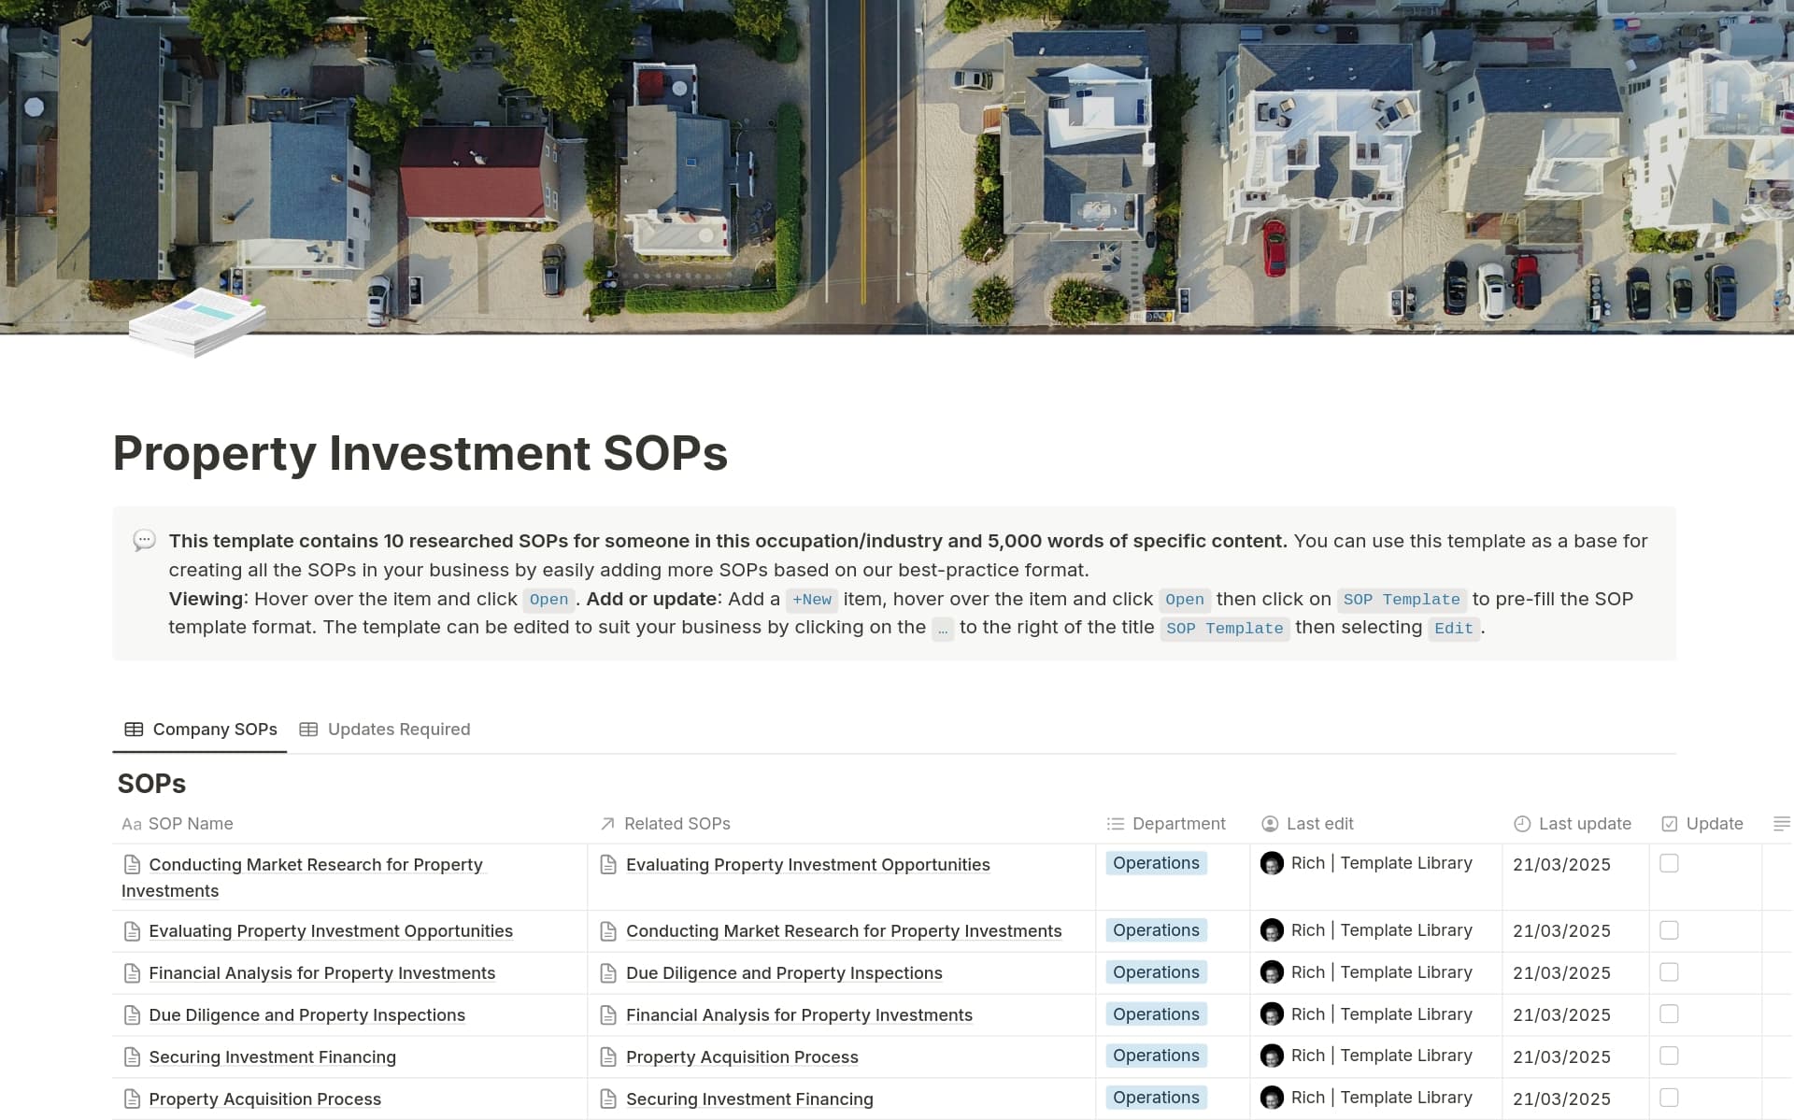1794x1120 pixels.
Task: Click the speech bubble icon in the callout box
Action: [144, 542]
